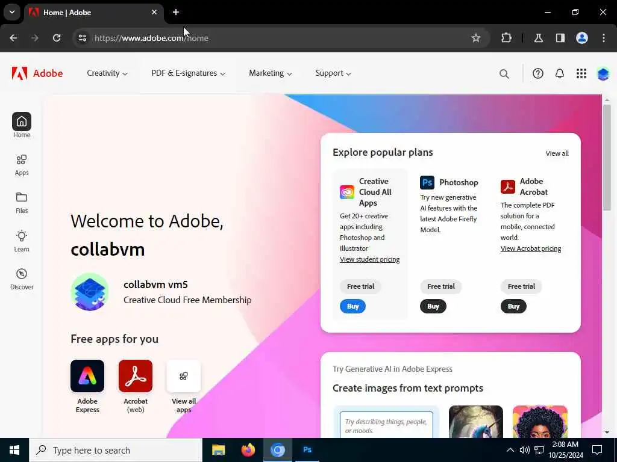Screen dimensions: 617x462
Task: Reload the page
Action: [x=57, y=38]
